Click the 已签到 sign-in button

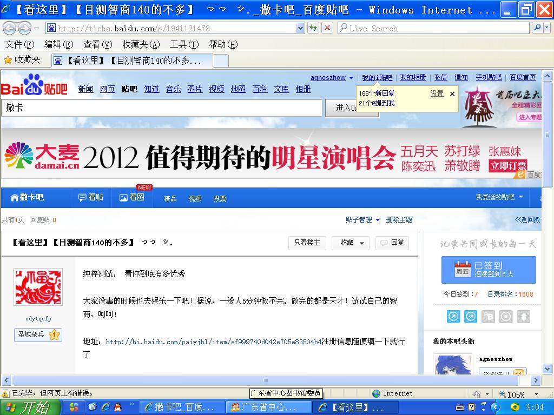489,270
